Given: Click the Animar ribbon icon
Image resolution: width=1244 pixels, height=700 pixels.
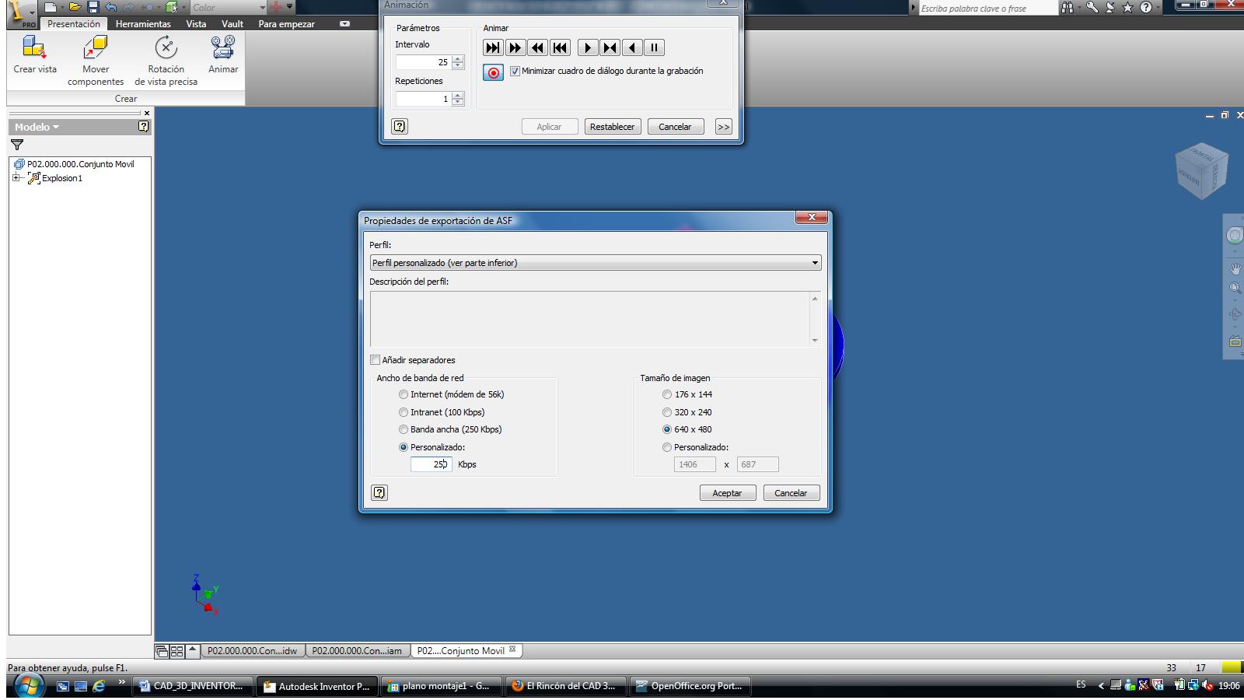Looking at the screenshot, I should (223, 50).
